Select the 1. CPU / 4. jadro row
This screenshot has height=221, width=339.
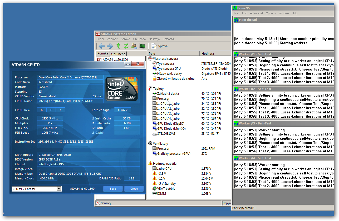[189, 119]
